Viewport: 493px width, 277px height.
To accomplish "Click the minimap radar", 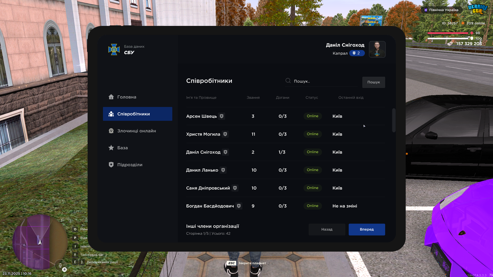I will pos(40,242).
